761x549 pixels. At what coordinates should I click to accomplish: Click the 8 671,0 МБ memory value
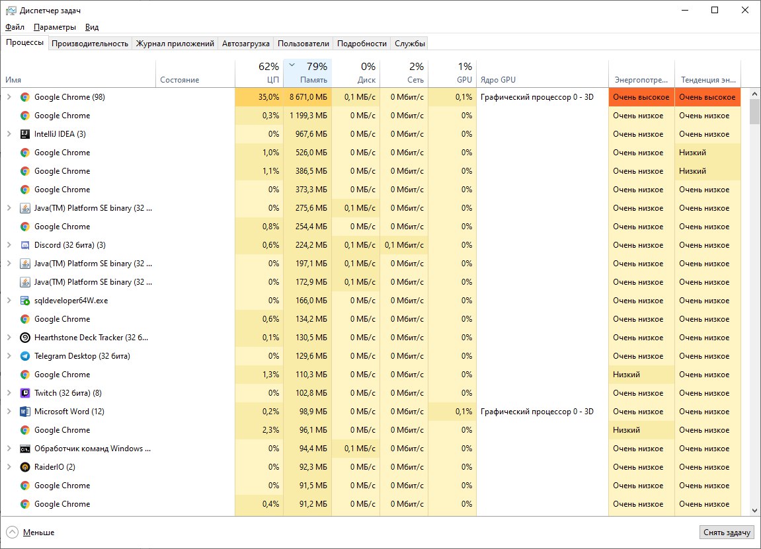308,97
